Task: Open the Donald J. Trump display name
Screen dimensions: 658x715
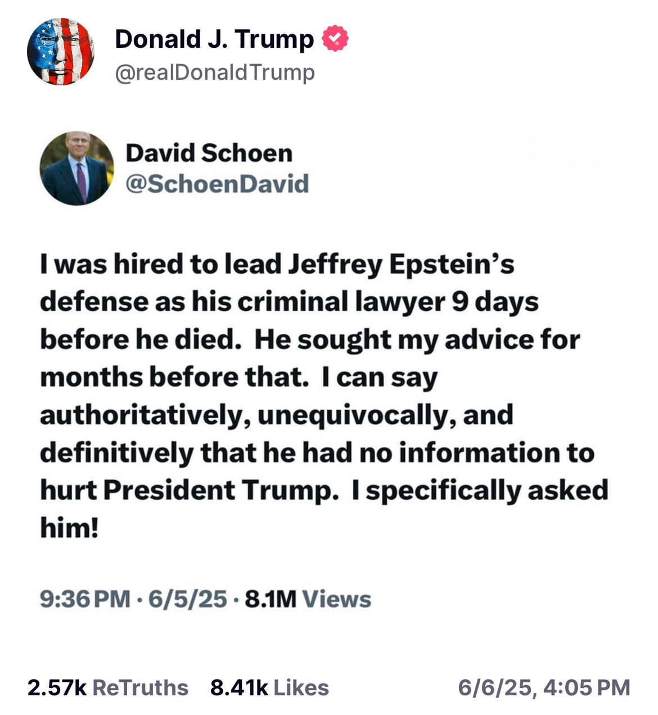Action: 214,39
